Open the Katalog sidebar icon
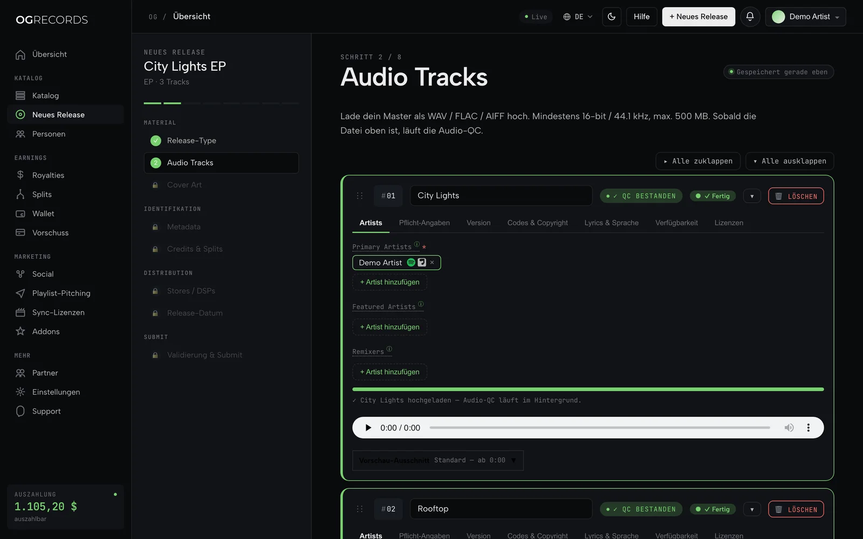Image resolution: width=863 pixels, height=539 pixels. [20, 95]
